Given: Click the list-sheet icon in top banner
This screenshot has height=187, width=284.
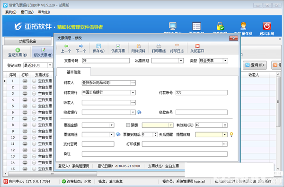Looking at the screenshot, I should (196, 26).
